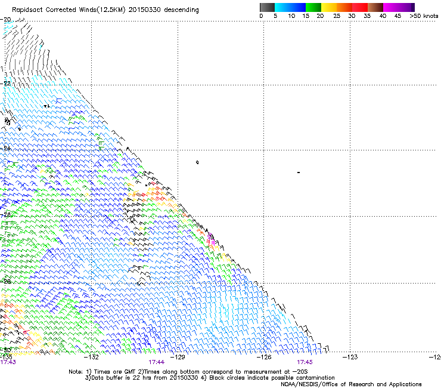This screenshot has height=388, width=441.
Task: Click the -22 latitude axis label
Action: point(6,84)
